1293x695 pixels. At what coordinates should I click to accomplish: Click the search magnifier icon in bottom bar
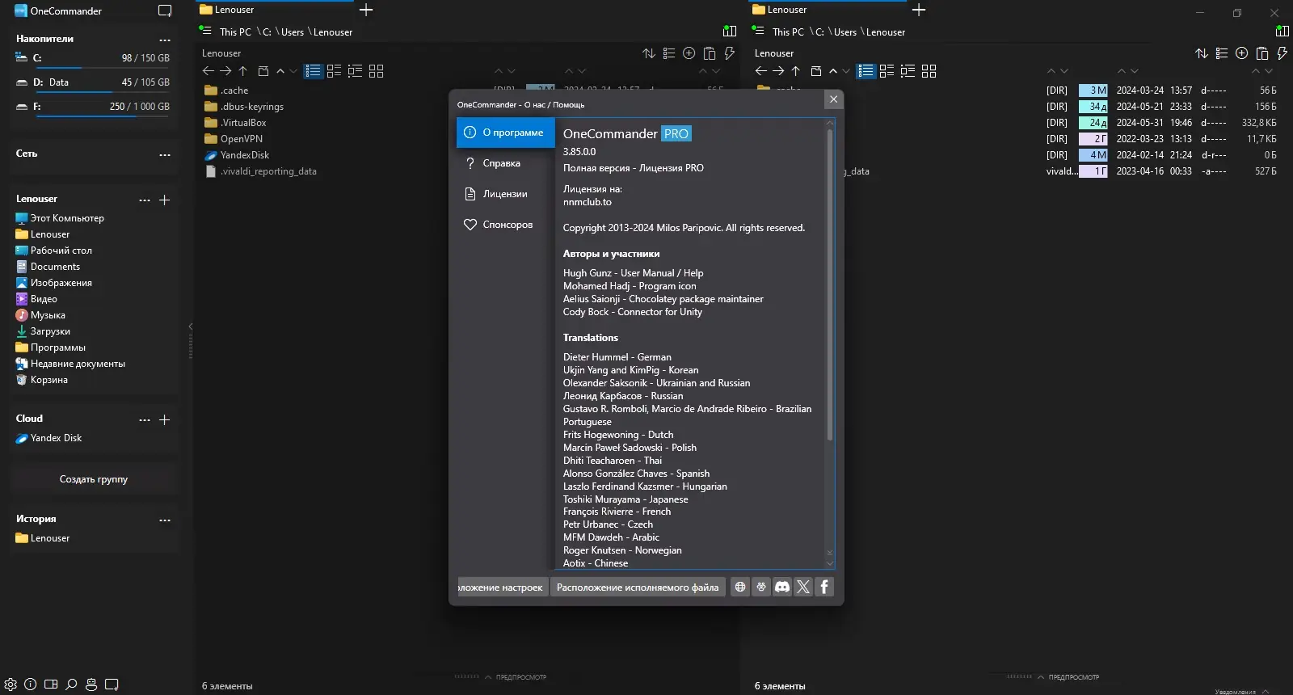point(71,684)
